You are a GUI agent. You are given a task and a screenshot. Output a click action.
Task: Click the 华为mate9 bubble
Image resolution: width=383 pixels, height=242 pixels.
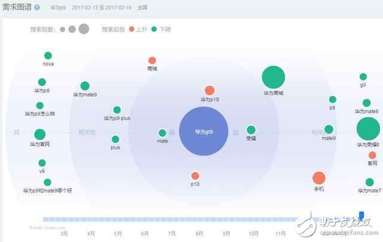pos(85,86)
